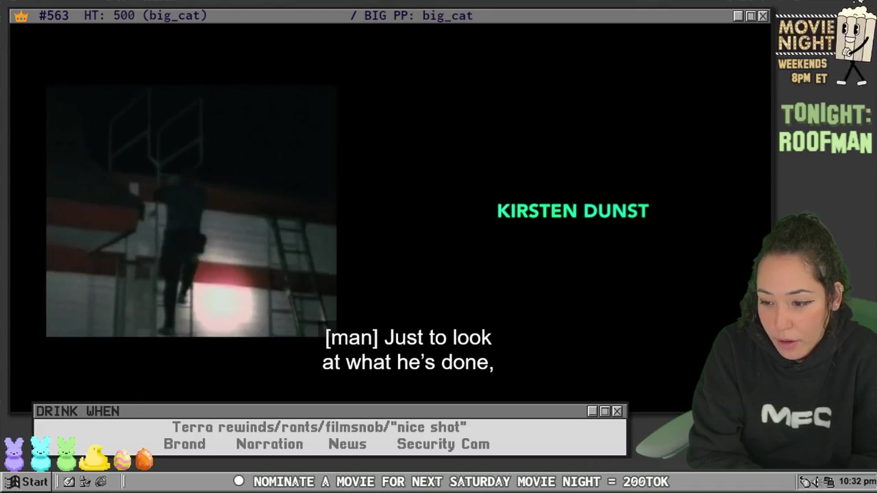Click the purple bunny peep
Image resolution: width=877 pixels, height=493 pixels.
click(14, 454)
